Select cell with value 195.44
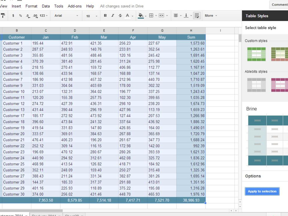 (46, 43)
